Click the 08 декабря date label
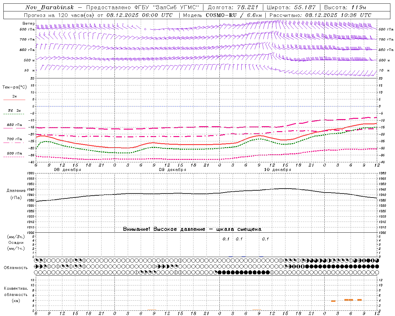Viewport: 395px width, 316px height. tap(68, 170)
